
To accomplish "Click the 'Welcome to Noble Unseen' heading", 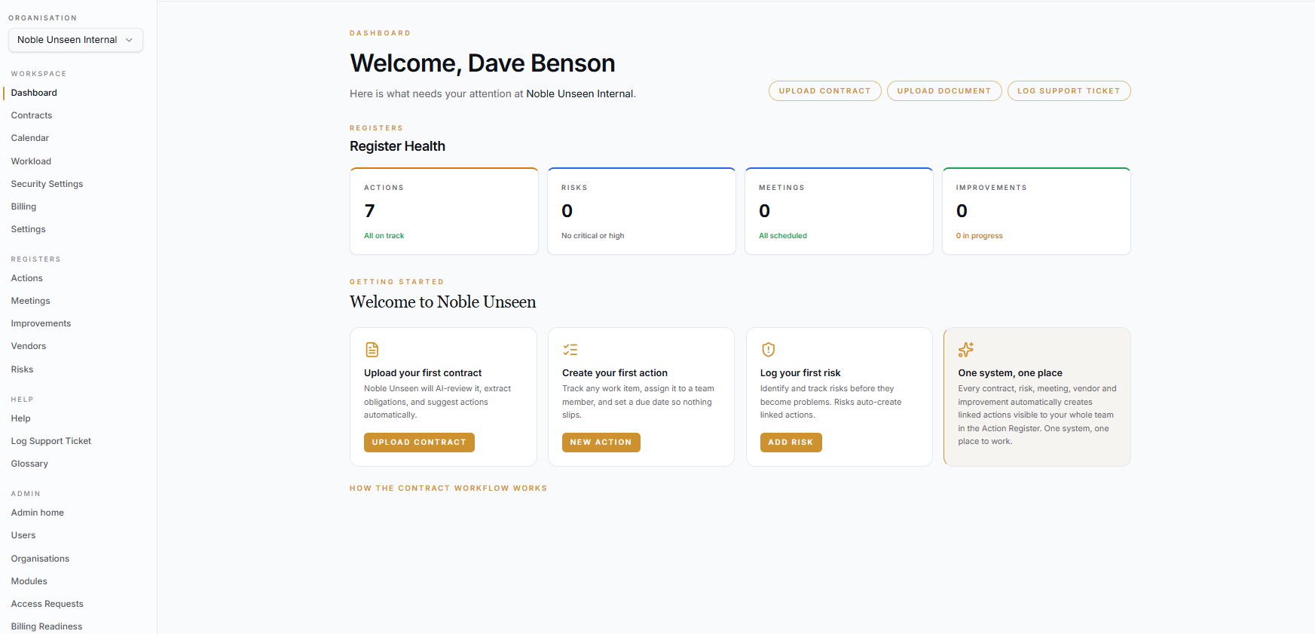I will tap(443, 302).
